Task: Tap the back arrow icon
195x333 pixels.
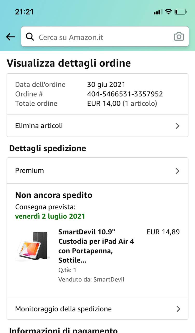Action: (10, 37)
